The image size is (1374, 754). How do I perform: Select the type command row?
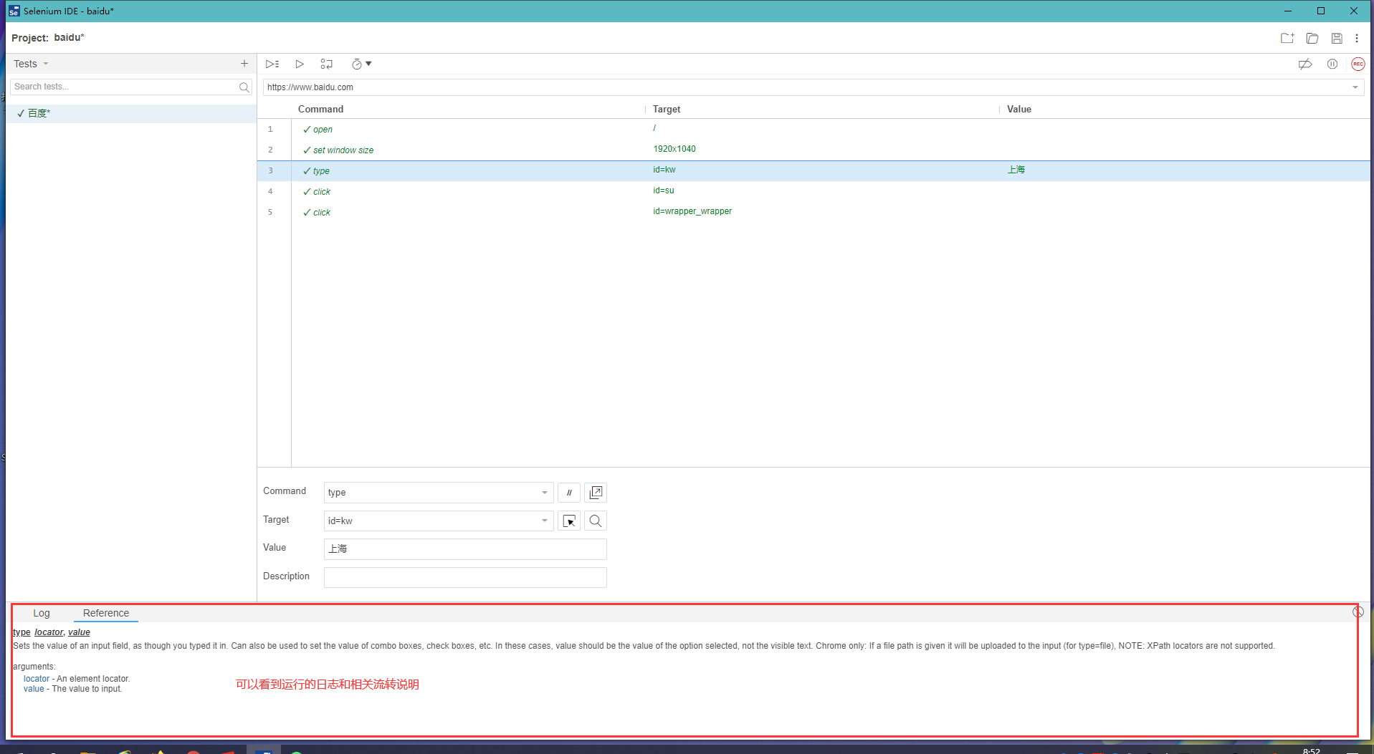[x=814, y=170]
